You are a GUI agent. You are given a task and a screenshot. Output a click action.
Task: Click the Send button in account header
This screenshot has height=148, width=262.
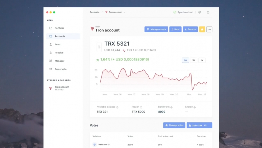click(176, 29)
